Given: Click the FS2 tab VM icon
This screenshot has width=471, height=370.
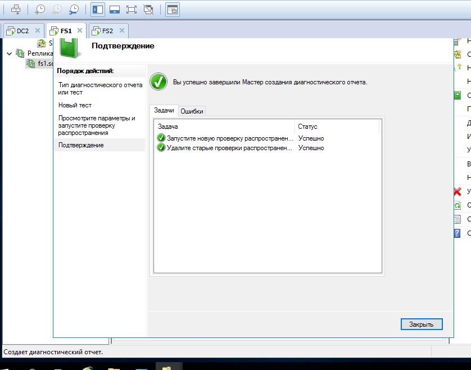Looking at the screenshot, I should (x=96, y=31).
